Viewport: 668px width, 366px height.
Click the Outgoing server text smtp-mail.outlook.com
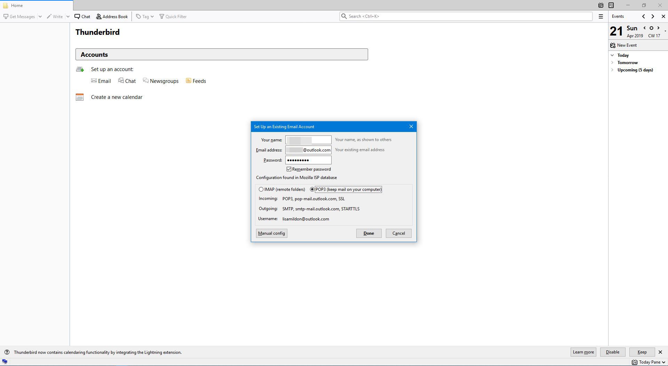click(x=317, y=209)
